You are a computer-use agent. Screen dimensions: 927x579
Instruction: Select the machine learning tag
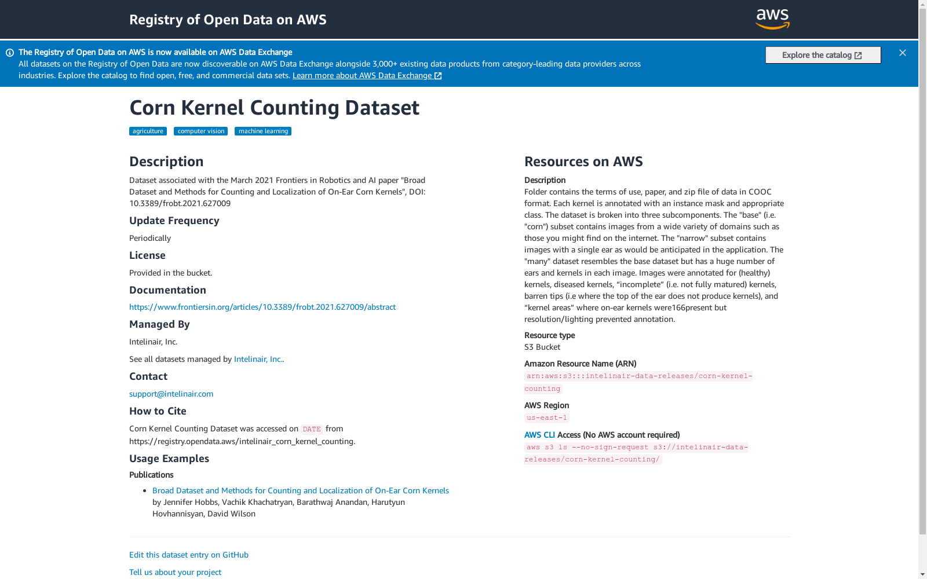point(263,131)
